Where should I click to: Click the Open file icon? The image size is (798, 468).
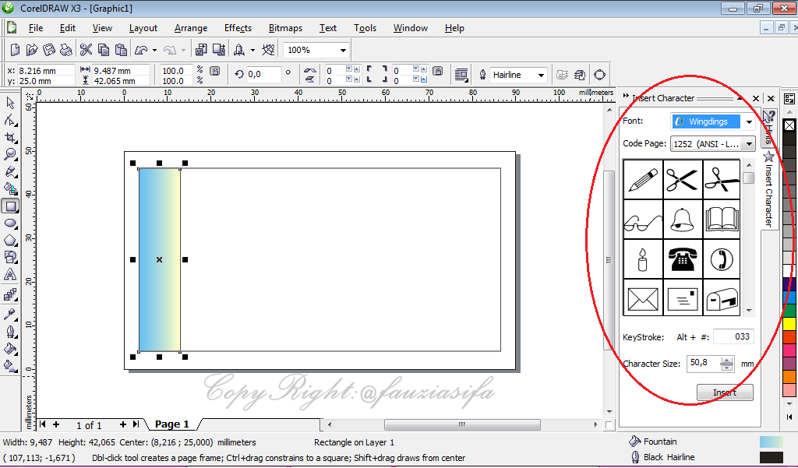(31, 49)
